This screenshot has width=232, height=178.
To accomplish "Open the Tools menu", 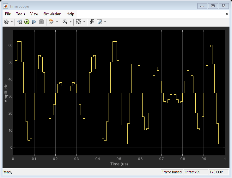I will (21, 14).
